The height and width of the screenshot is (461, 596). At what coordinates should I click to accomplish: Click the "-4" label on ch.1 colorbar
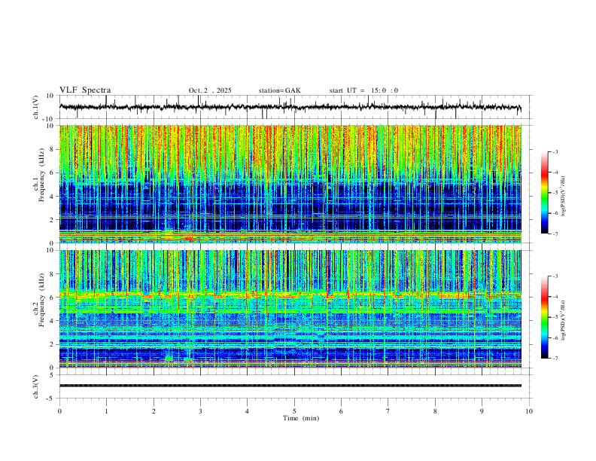point(555,172)
